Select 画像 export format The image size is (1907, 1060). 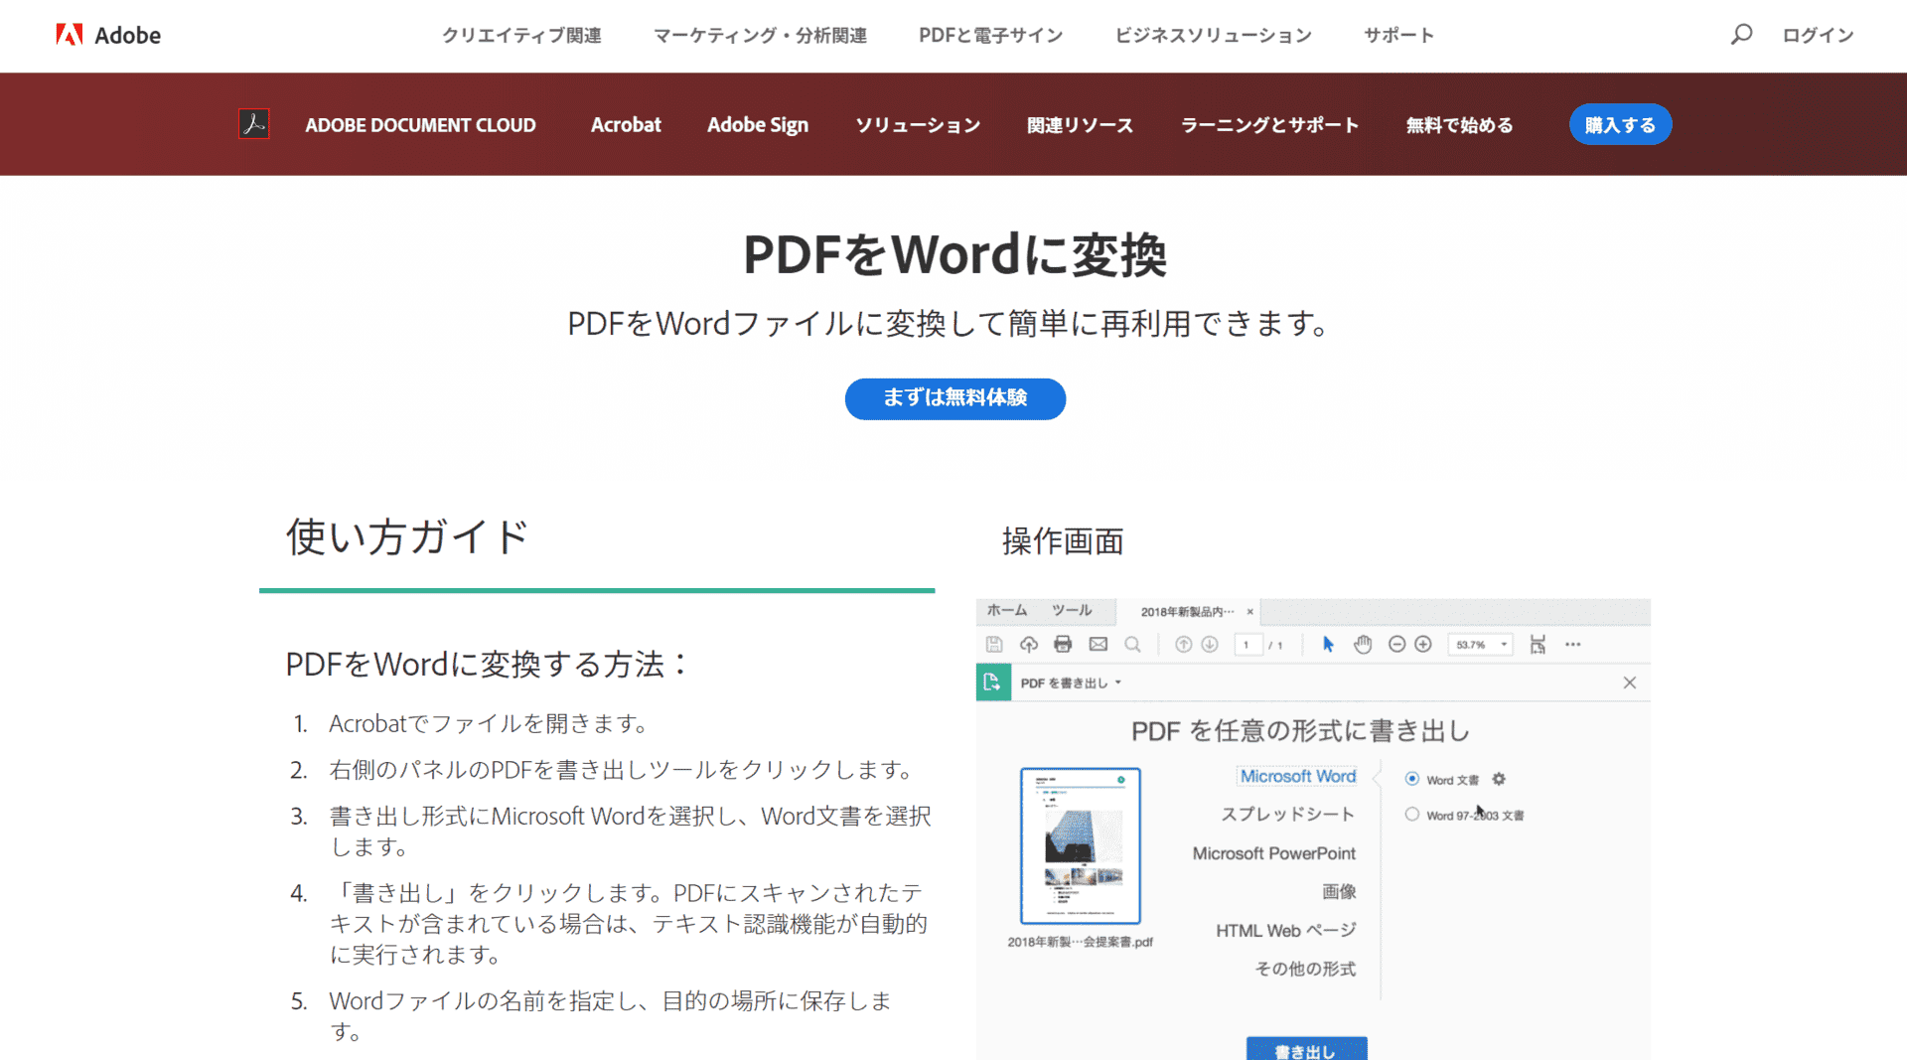(1339, 892)
